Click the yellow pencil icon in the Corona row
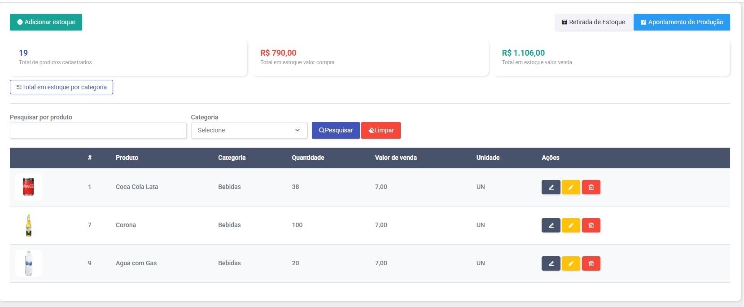 point(571,225)
